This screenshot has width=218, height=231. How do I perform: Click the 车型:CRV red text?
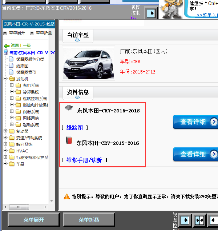(130, 61)
